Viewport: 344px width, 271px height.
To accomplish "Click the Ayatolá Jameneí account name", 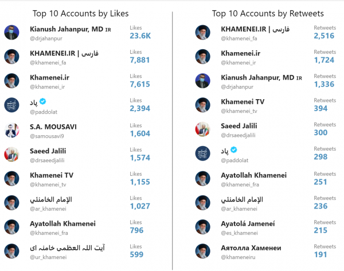I will (x=248, y=223).
